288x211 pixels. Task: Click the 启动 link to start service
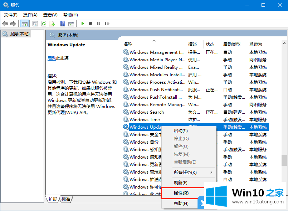click(x=52, y=58)
